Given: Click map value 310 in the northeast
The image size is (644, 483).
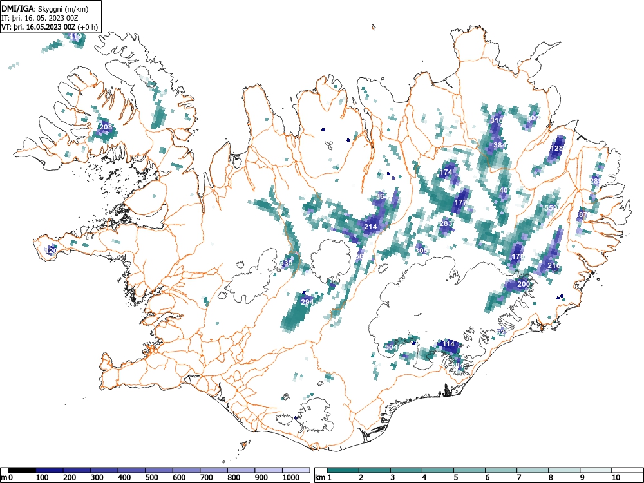Looking at the screenshot, I should pyautogui.click(x=497, y=120).
